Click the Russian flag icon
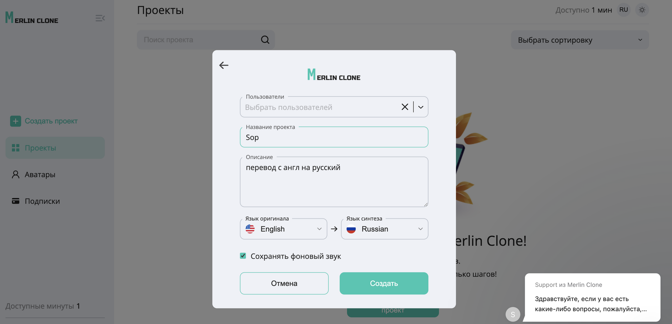Viewport: 672px width, 324px height. click(x=351, y=229)
